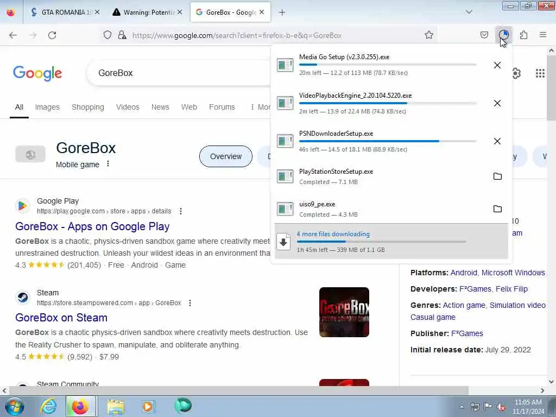Screen dimensions: 556x417
Task: Open More options beside Mobile game
Action: coord(108,164)
